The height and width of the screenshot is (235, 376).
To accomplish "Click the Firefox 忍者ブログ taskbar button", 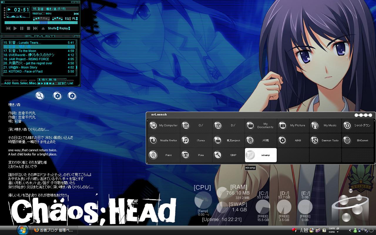I will 55,230.
